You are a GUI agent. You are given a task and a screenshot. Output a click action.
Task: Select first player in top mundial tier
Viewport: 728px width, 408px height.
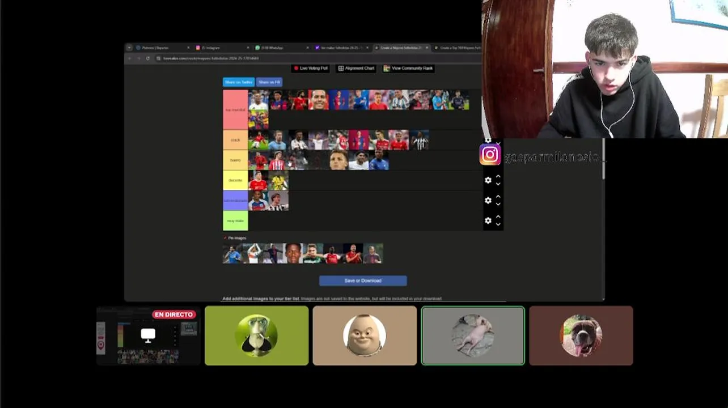point(258,100)
